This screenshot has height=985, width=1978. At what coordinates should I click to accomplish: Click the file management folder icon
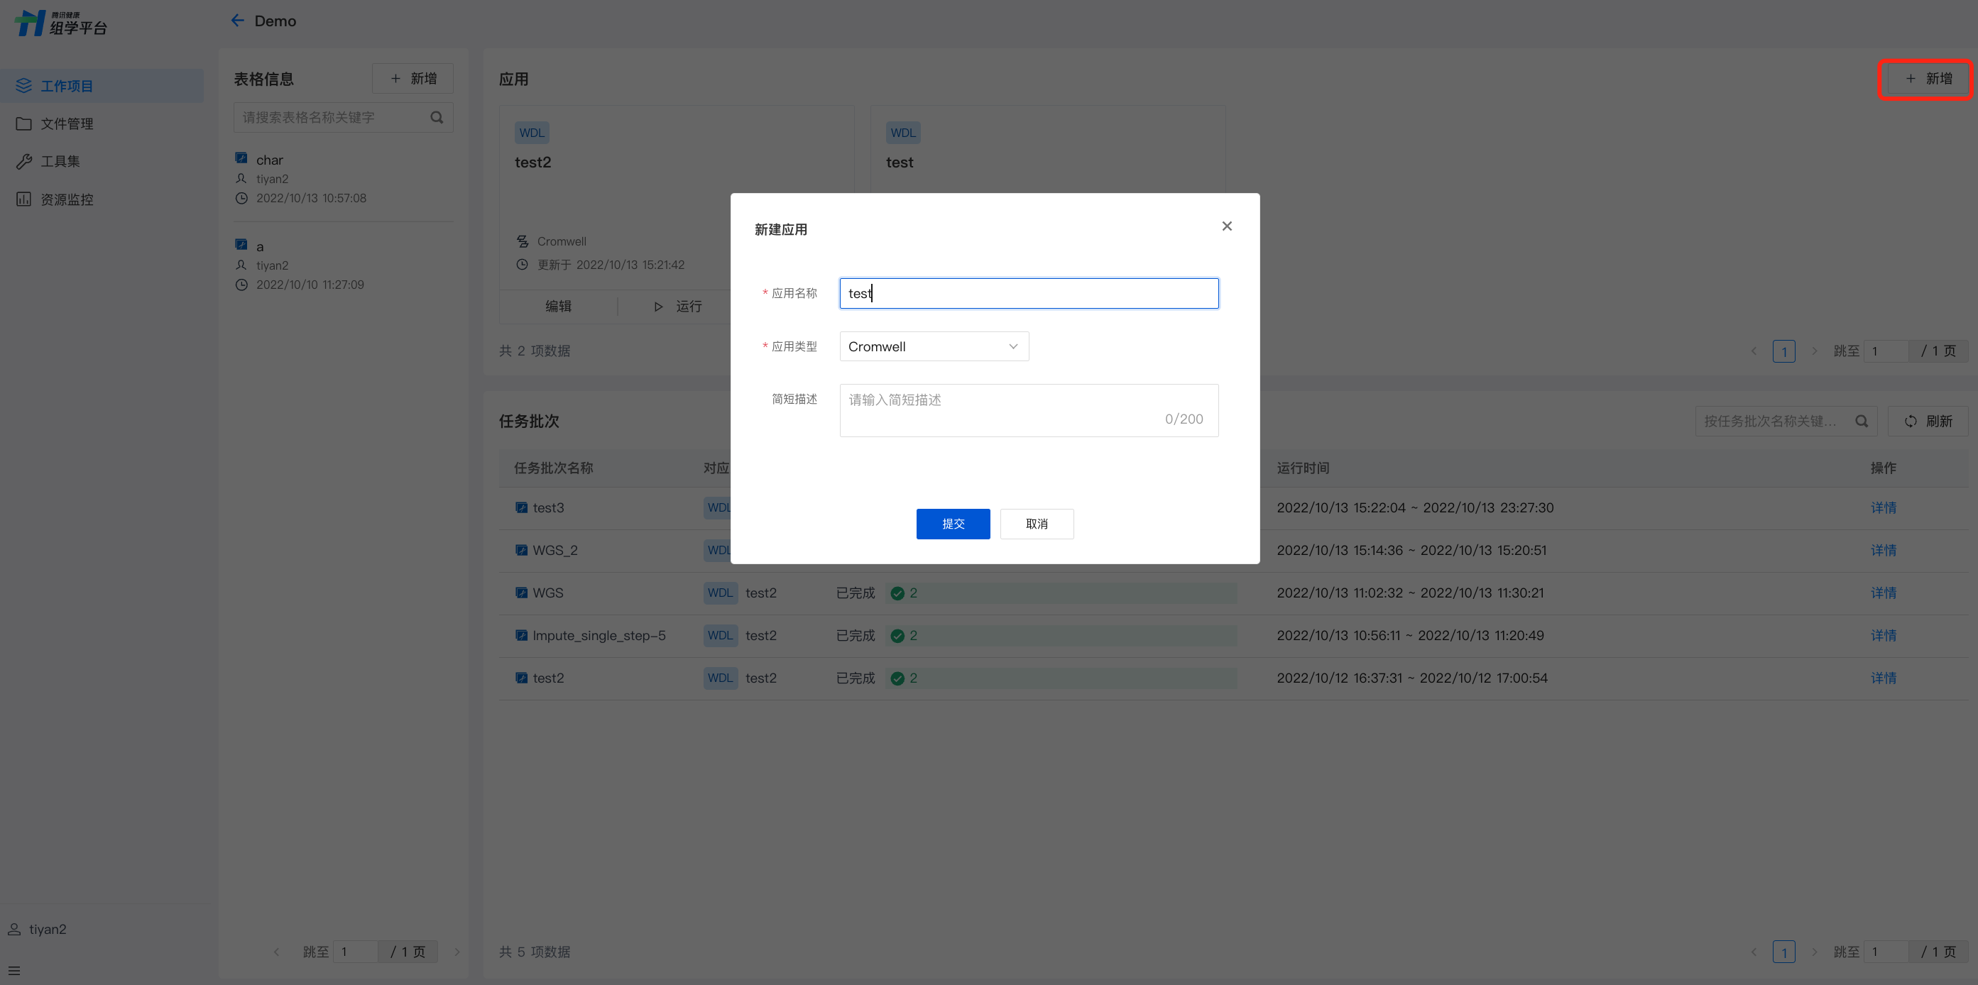click(x=24, y=123)
